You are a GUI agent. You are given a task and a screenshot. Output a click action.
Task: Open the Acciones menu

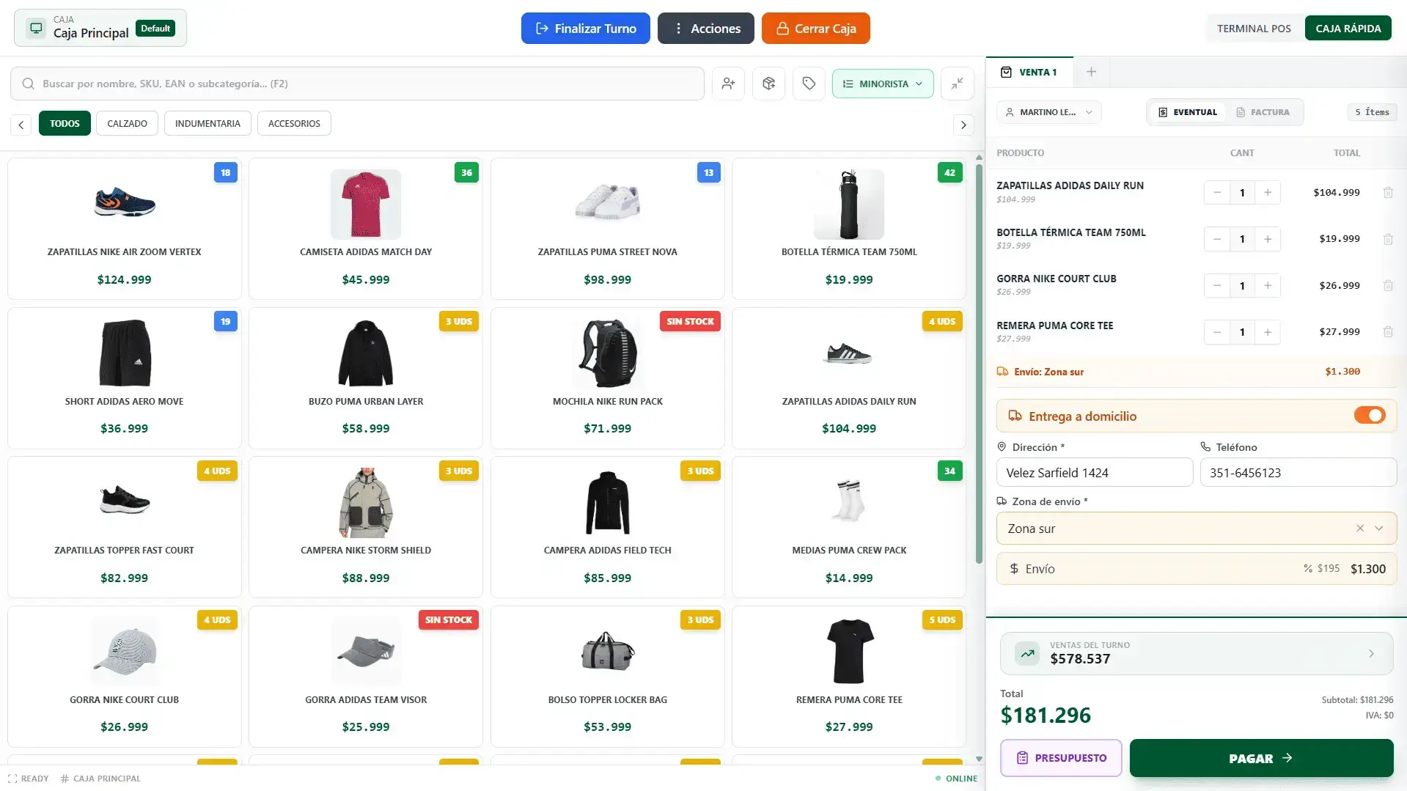[706, 29]
